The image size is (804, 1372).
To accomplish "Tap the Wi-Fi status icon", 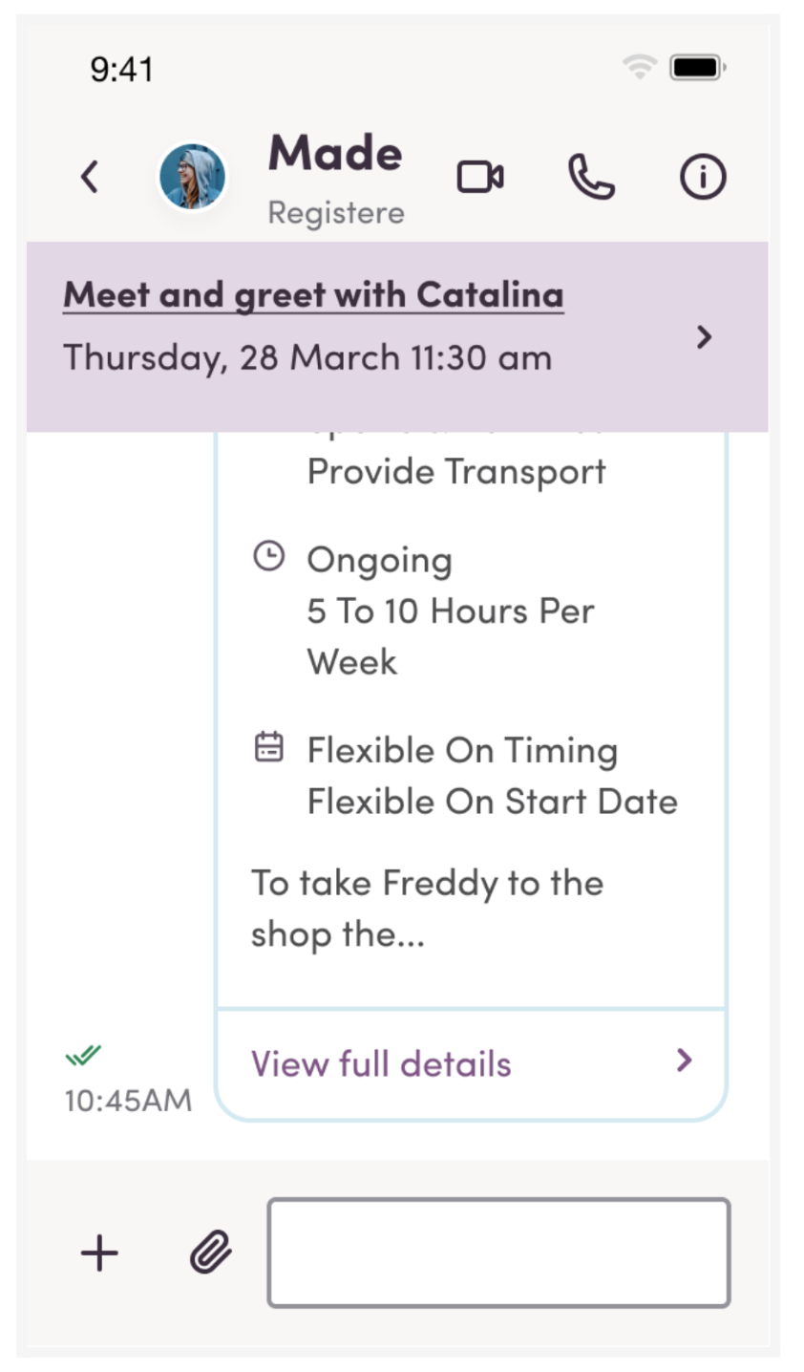I will (639, 67).
